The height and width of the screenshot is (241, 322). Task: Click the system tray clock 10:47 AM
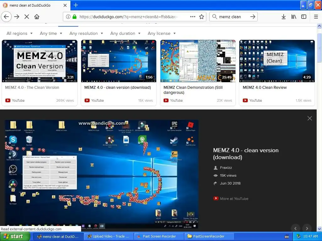310,237
